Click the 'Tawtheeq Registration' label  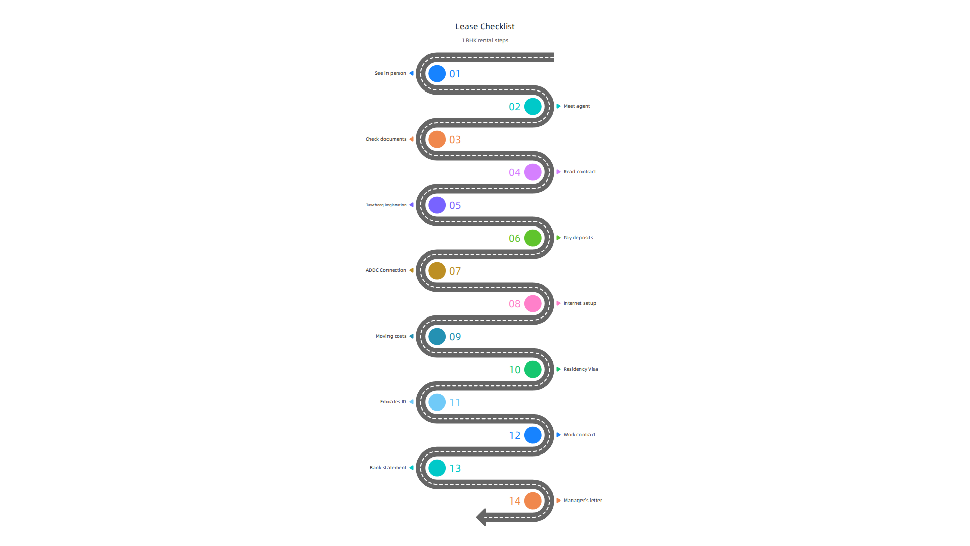click(386, 205)
